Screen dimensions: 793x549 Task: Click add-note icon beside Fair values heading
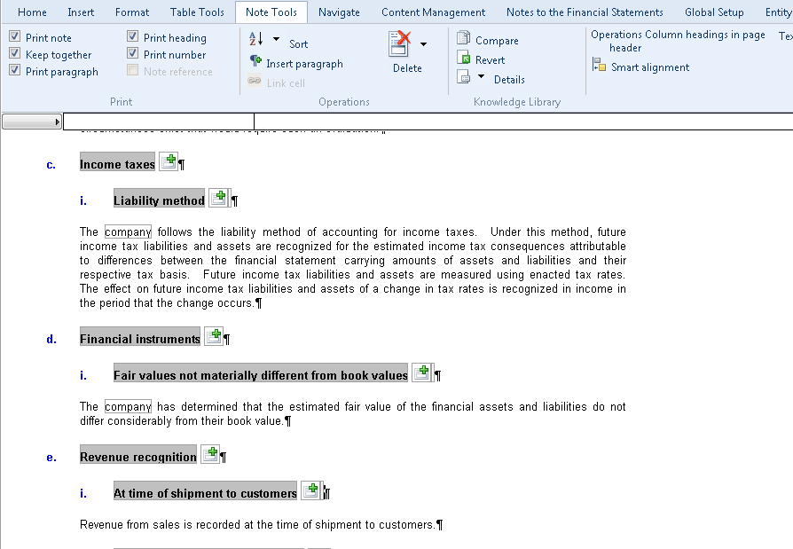421,373
